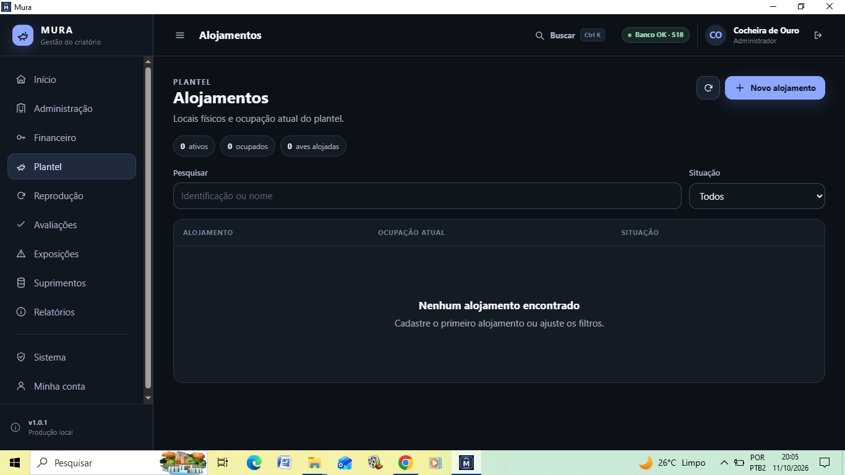Click the SITUAÇÃO column header

[640, 233]
